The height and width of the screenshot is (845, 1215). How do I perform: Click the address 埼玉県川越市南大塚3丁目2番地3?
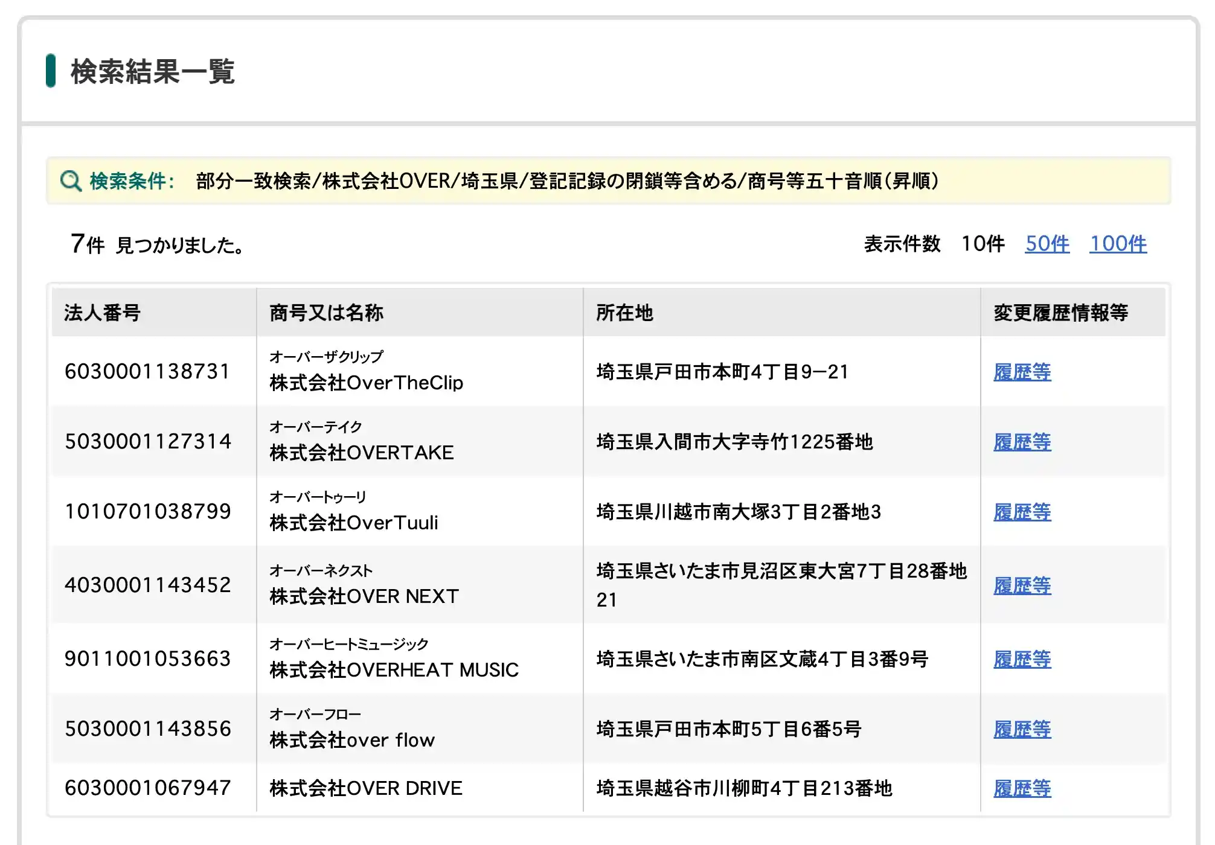pos(739,512)
